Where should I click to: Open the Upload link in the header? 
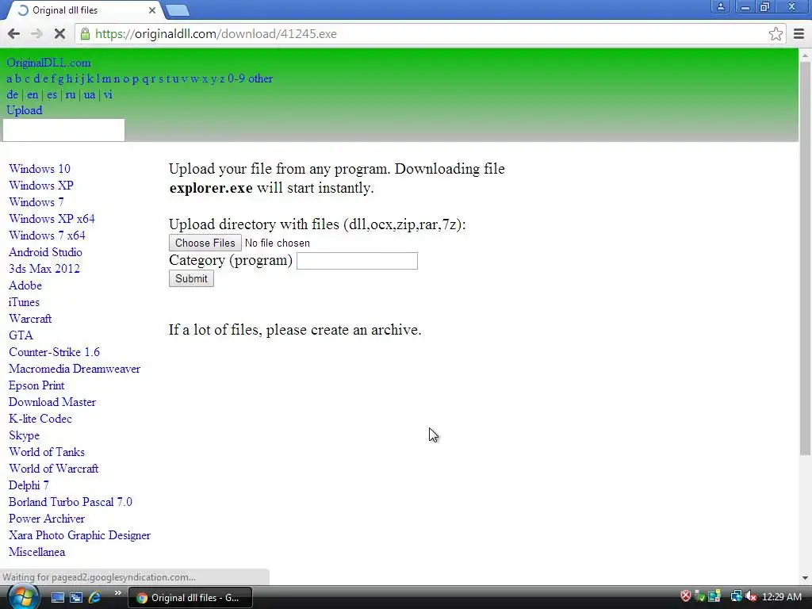coord(25,110)
